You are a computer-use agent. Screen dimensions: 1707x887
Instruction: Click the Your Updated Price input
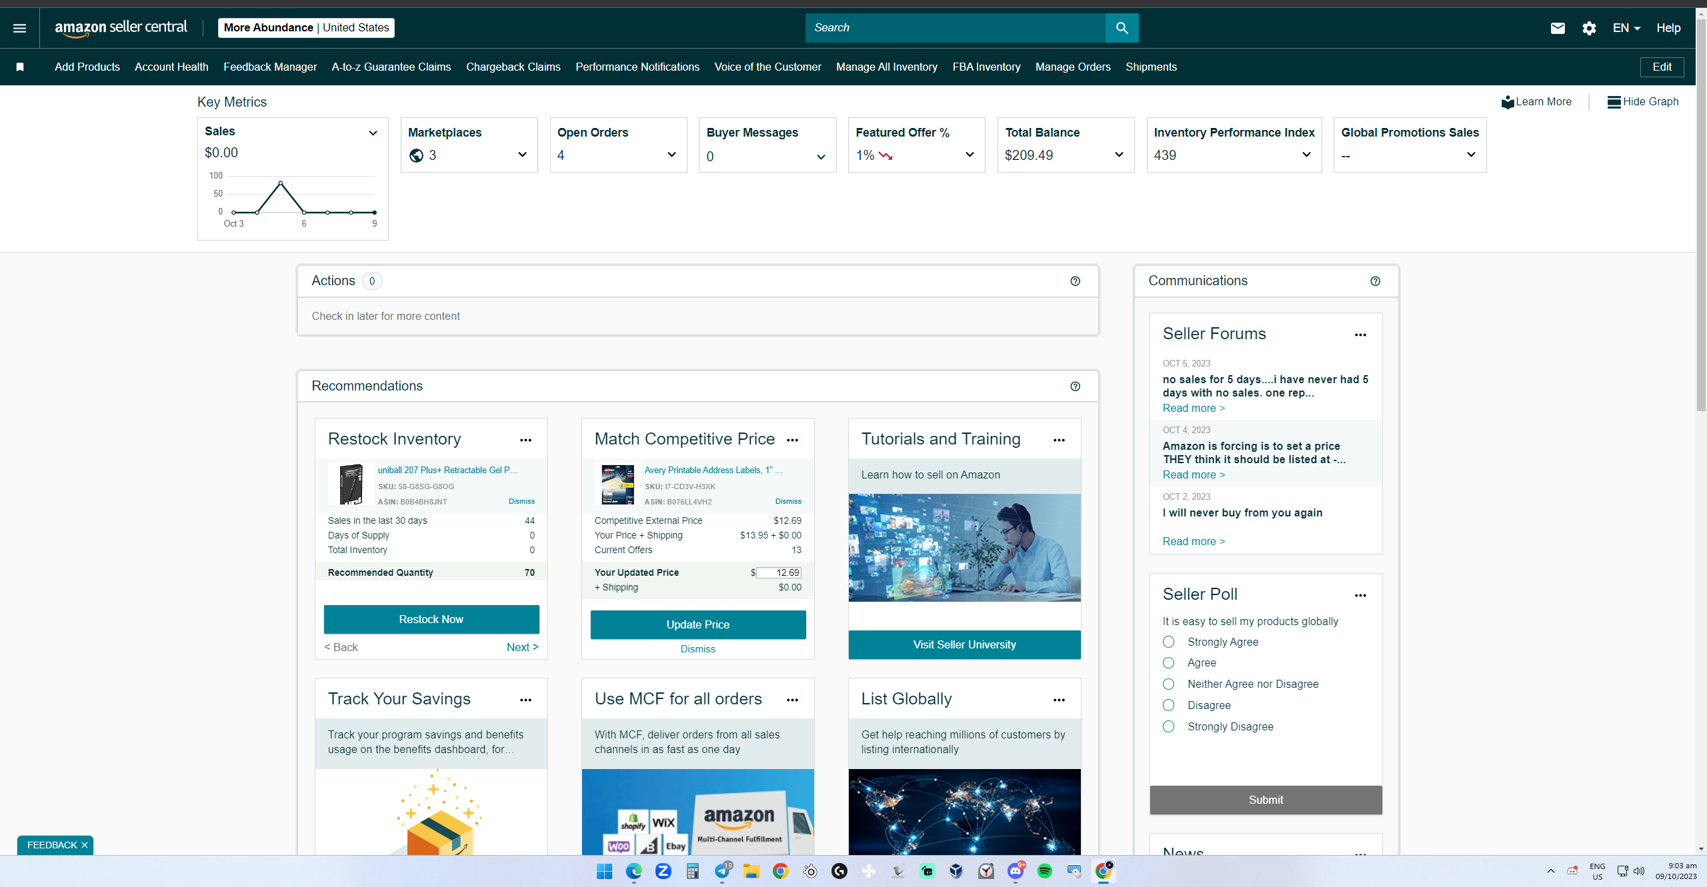(779, 572)
